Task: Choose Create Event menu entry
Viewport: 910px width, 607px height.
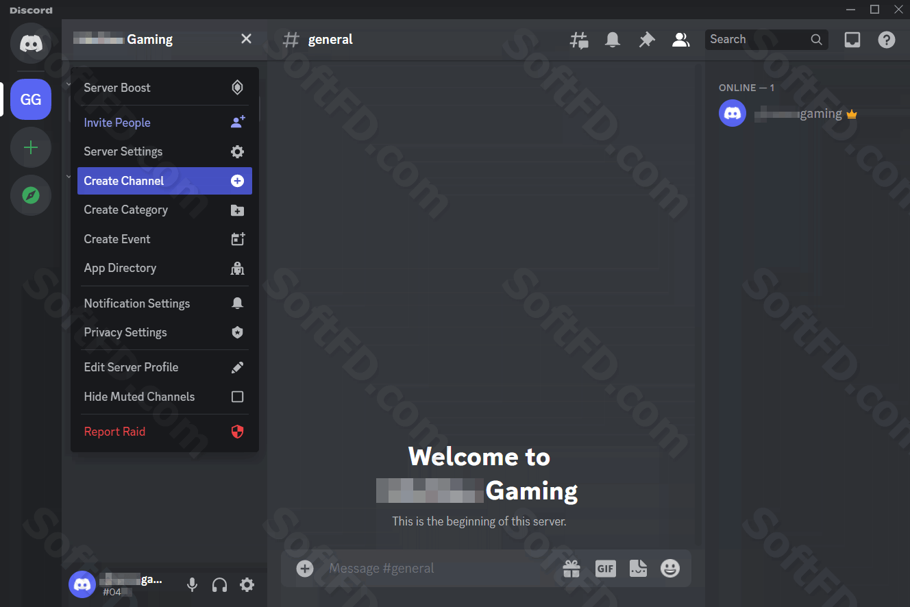Action: 164,239
